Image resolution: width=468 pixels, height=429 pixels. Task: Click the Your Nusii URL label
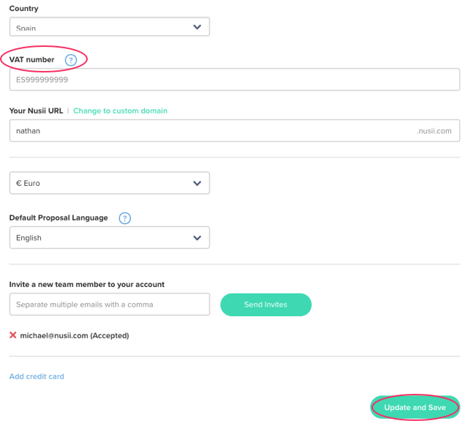(36, 111)
